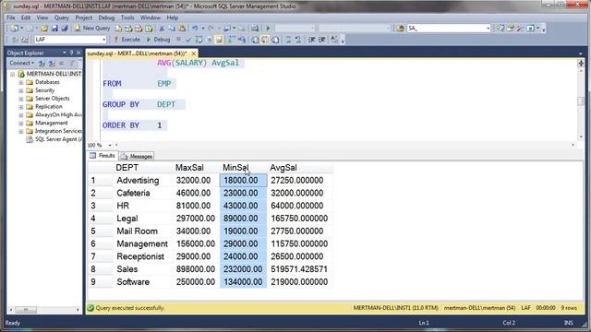Open the Query menu
The image size is (591, 332).
[x=62, y=18]
